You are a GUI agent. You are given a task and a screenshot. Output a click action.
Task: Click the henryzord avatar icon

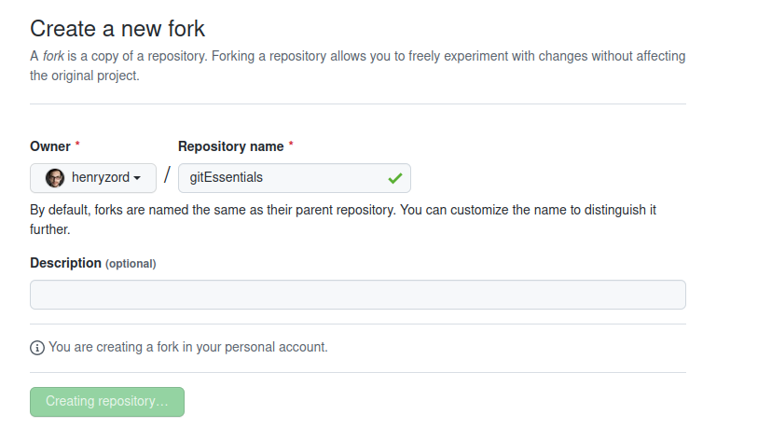pyautogui.click(x=55, y=177)
